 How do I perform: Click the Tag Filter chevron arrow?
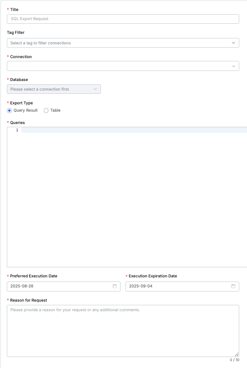[233, 43]
